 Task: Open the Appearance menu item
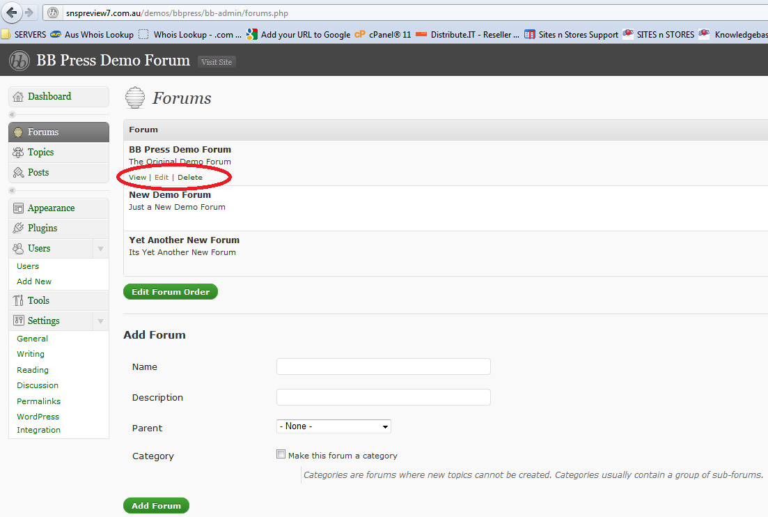pyautogui.click(x=58, y=208)
